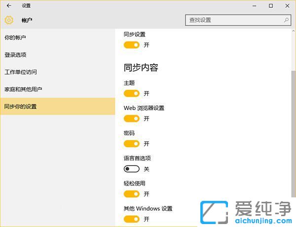Open the 你的帐户 section
296x227 pixels.
tap(58, 38)
